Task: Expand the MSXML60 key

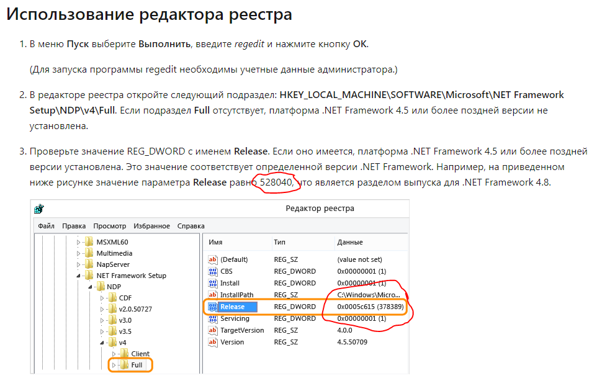Action: [78, 243]
